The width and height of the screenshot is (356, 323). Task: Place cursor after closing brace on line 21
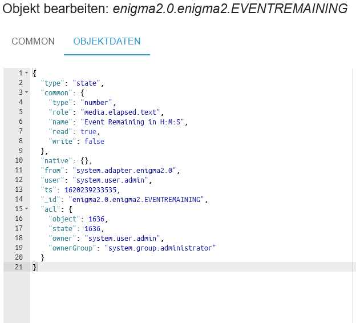tap(37, 267)
